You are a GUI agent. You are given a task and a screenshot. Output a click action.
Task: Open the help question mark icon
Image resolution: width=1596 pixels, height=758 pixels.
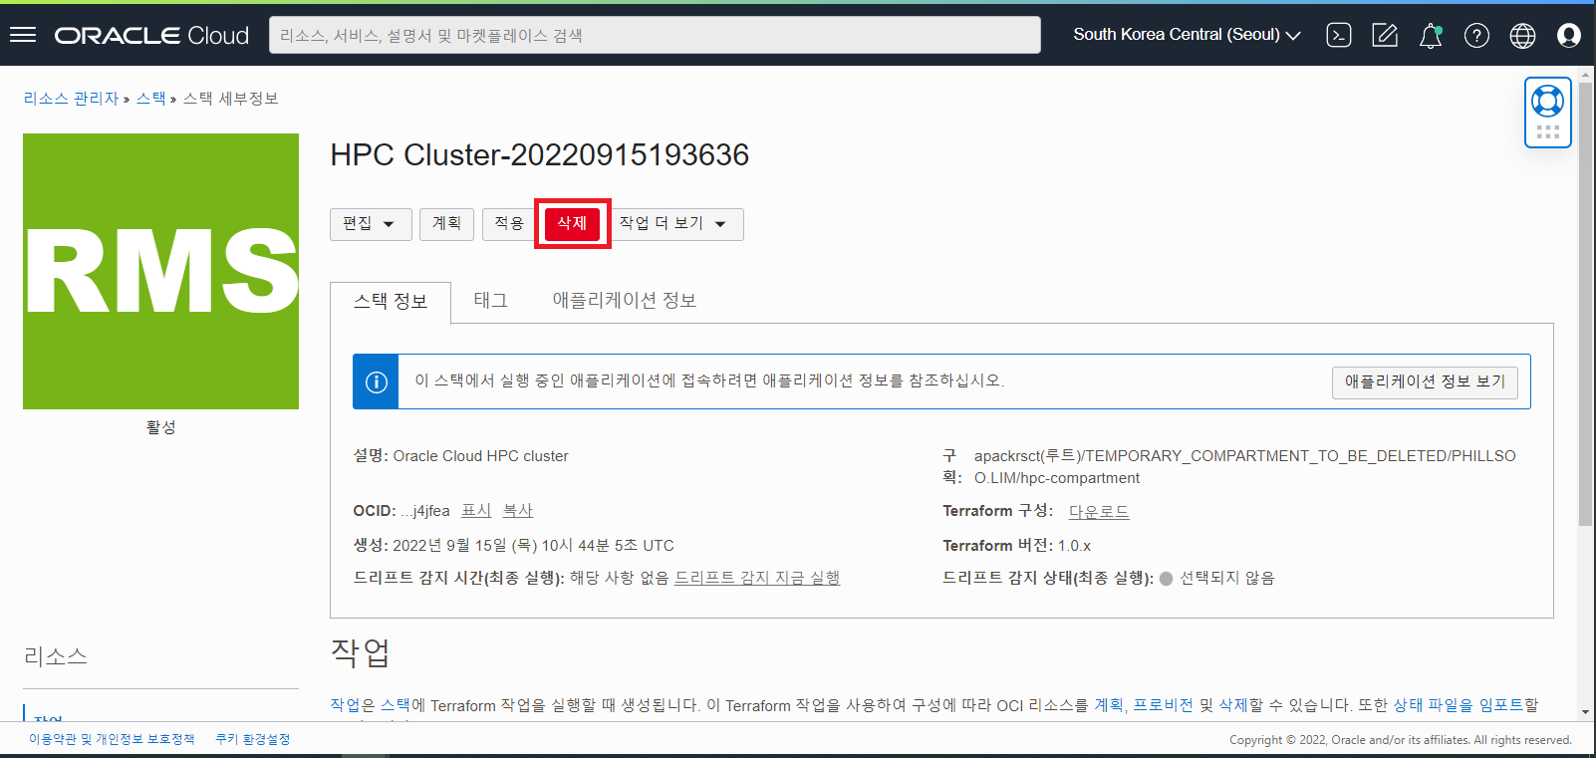tap(1476, 35)
